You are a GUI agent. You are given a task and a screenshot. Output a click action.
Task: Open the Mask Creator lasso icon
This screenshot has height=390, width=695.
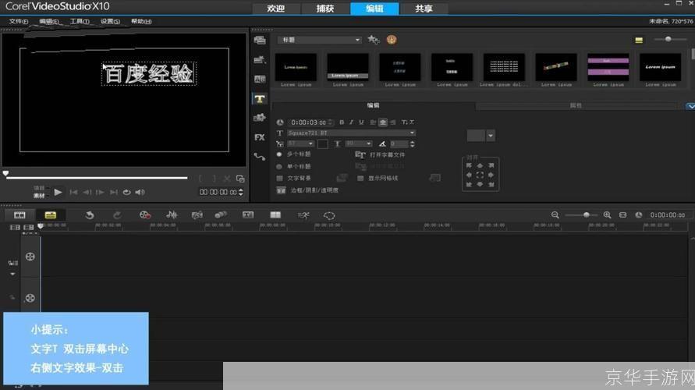coord(329,215)
